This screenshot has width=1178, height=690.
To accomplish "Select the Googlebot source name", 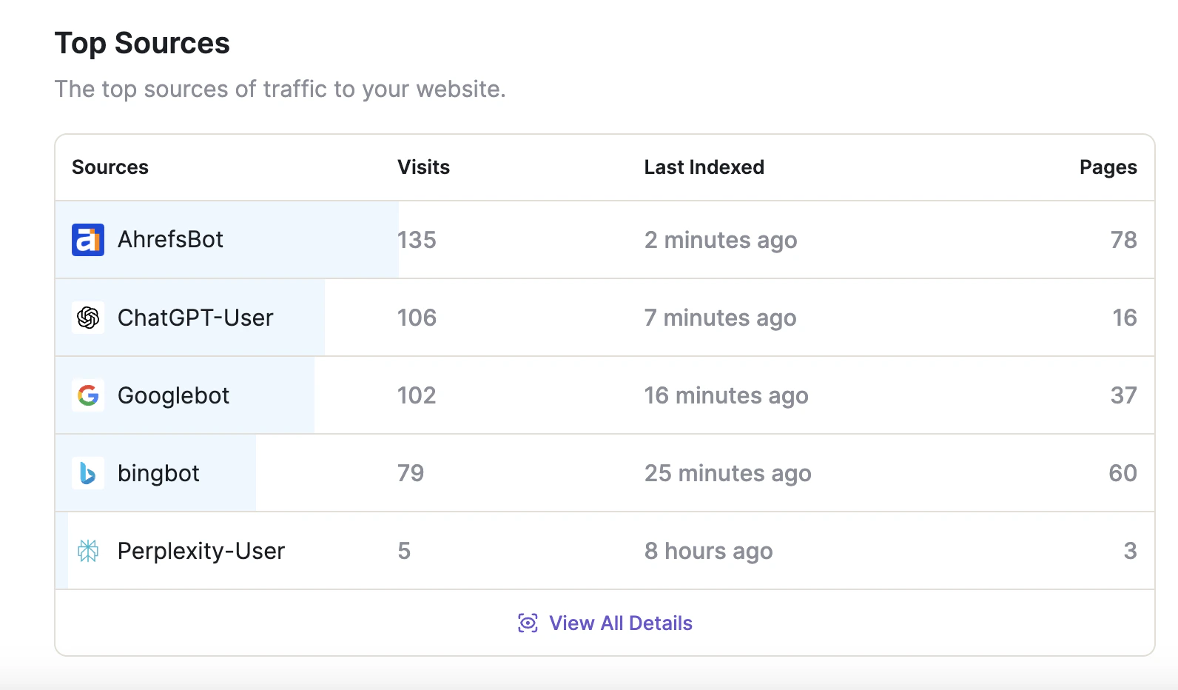I will (x=173, y=395).
